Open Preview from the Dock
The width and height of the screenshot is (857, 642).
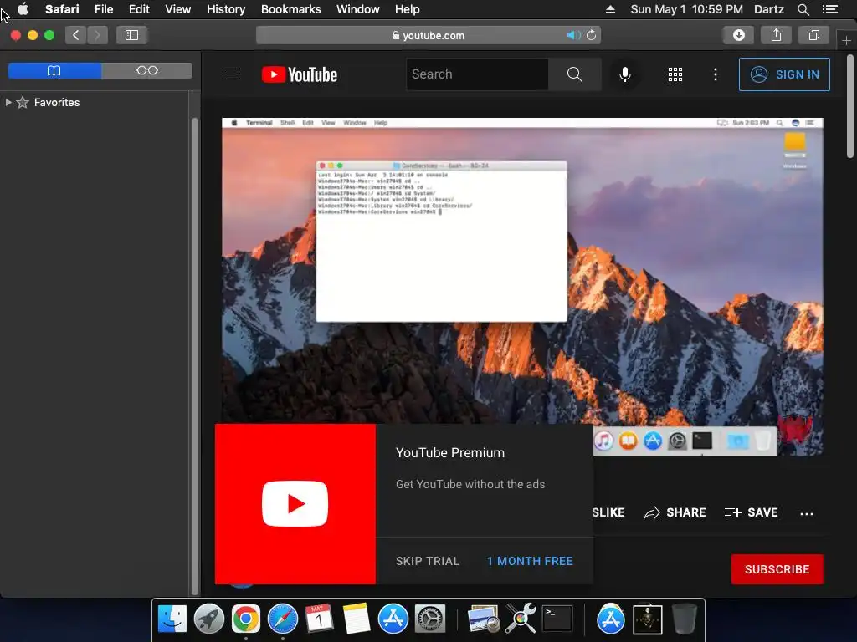pyautogui.click(x=483, y=619)
